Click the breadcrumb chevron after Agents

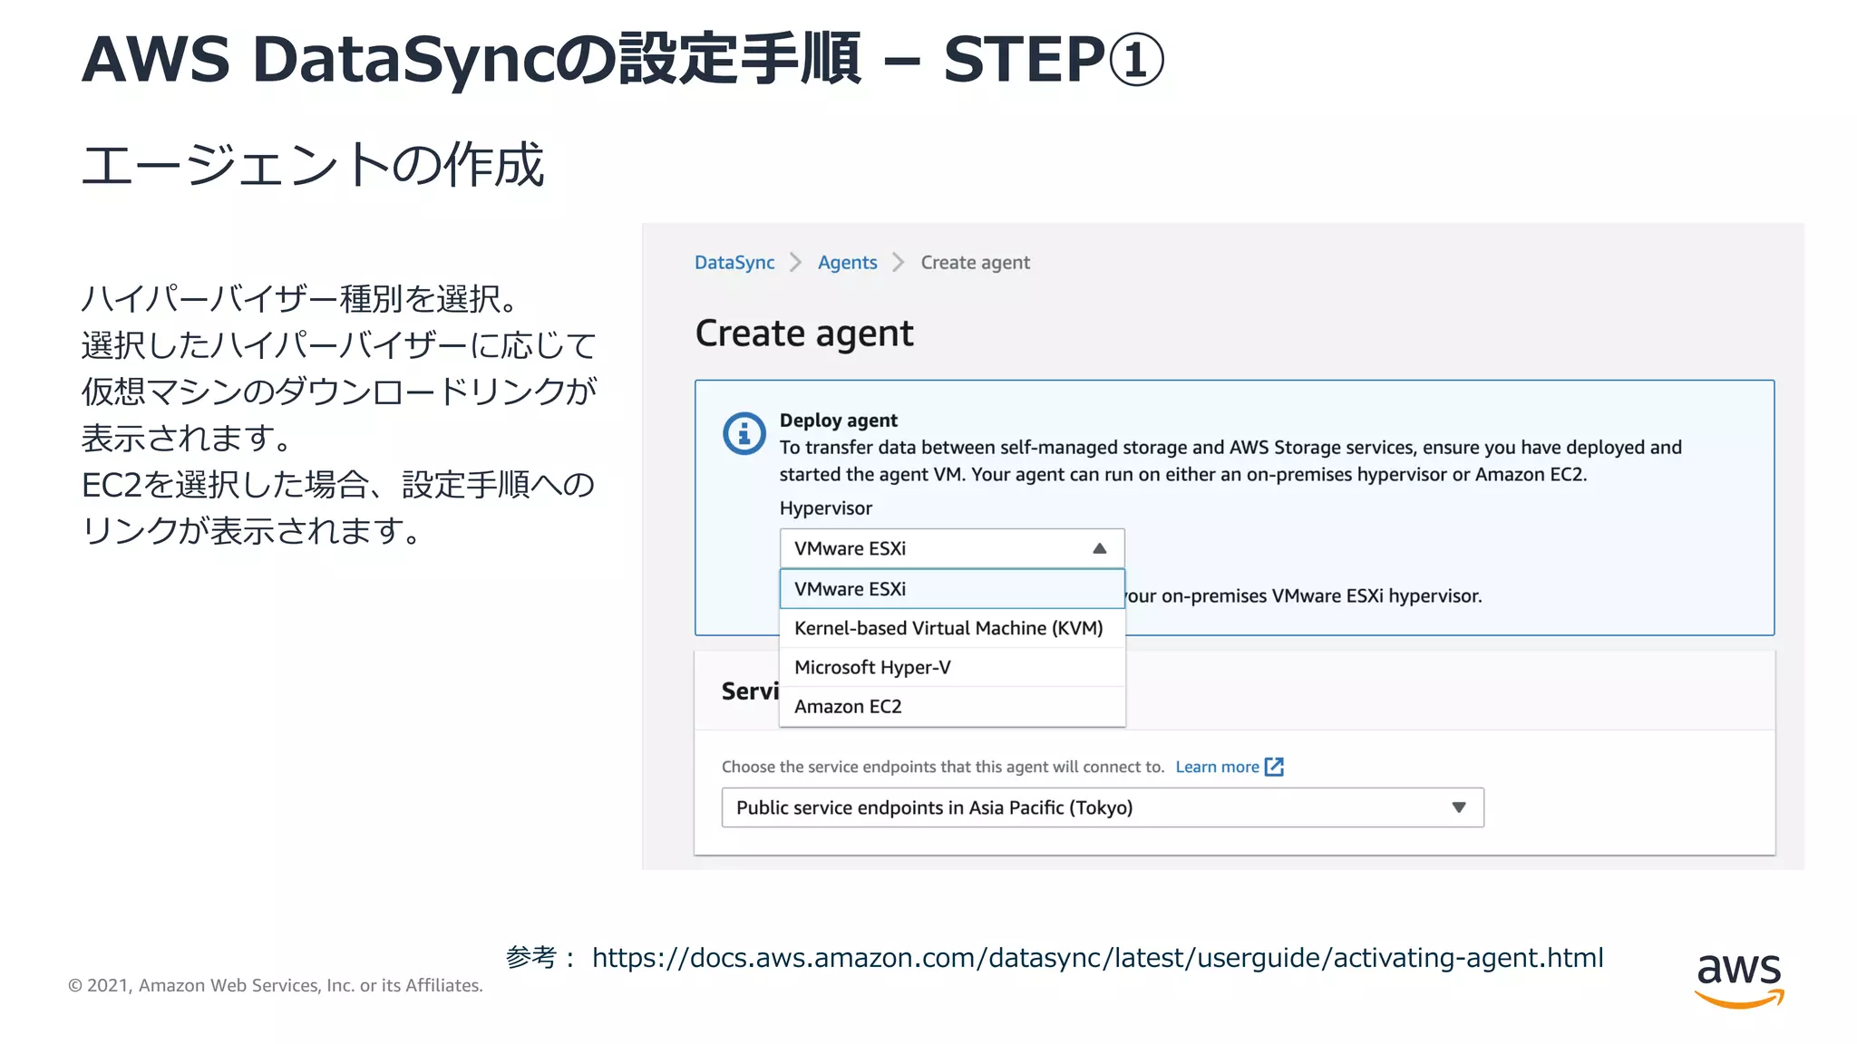pyautogui.click(x=899, y=263)
